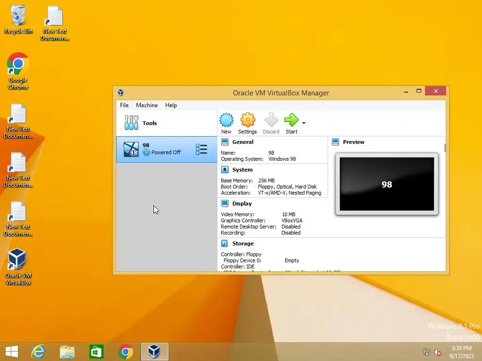Image resolution: width=482 pixels, height=361 pixels.
Task: Open the taskbar clock and date
Action: click(461, 352)
